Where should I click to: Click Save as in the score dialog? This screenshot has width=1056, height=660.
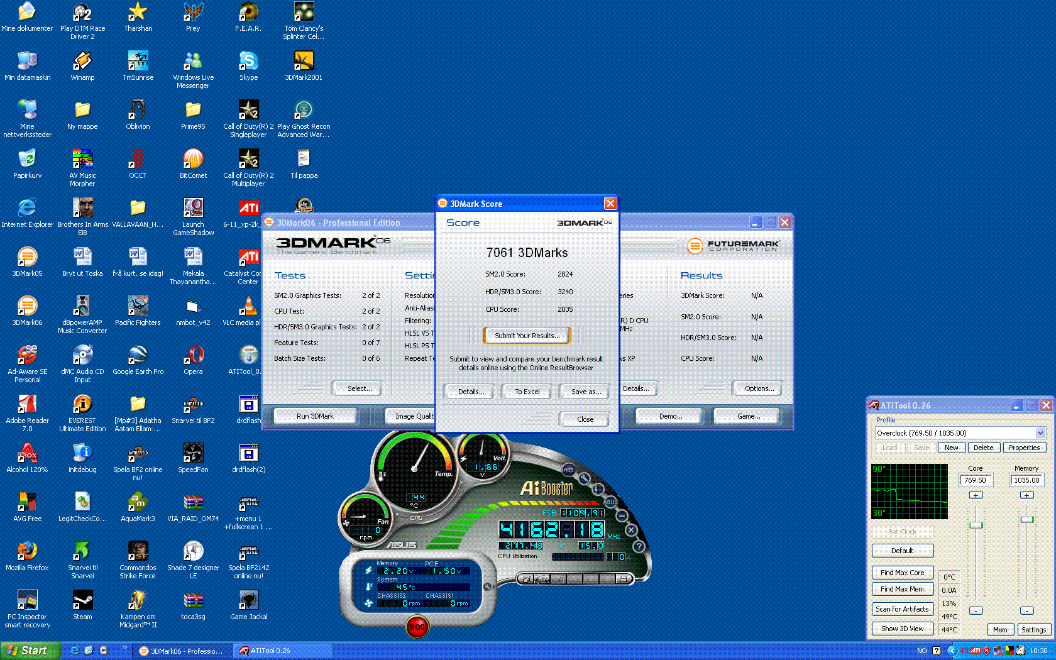pyautogui.click(x=586, y=392)
